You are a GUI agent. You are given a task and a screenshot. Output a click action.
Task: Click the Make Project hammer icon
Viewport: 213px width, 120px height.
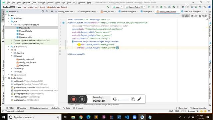pyautogui.click(x=108, y=7)
